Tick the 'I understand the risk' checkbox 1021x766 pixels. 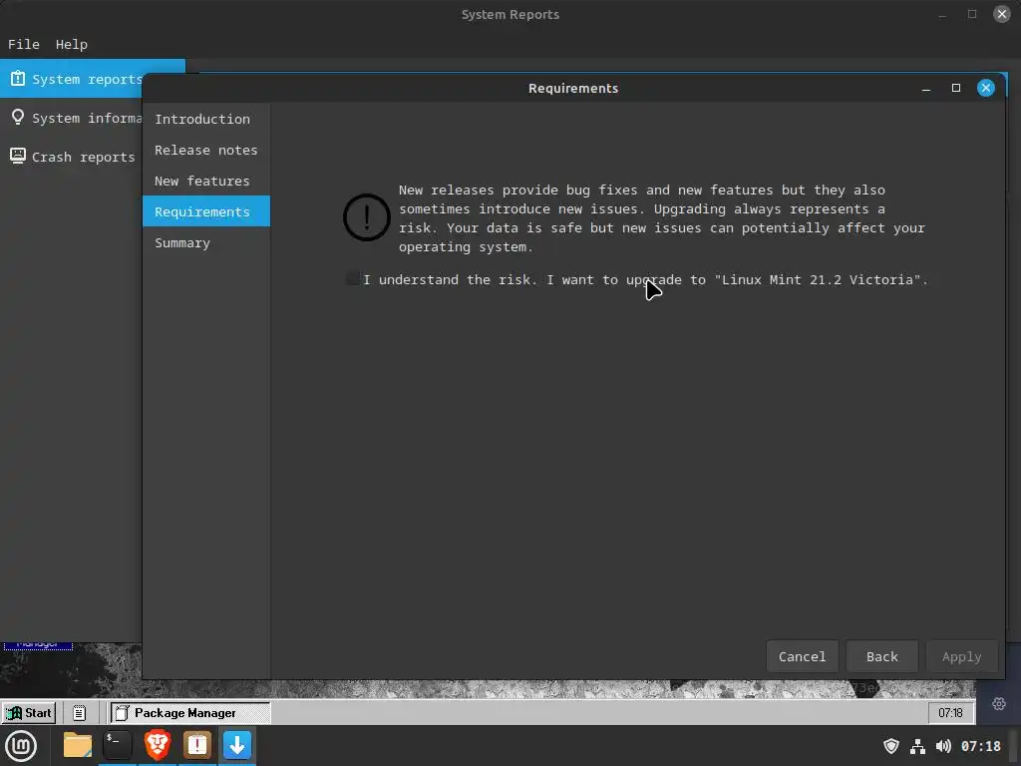click(352, 279)
